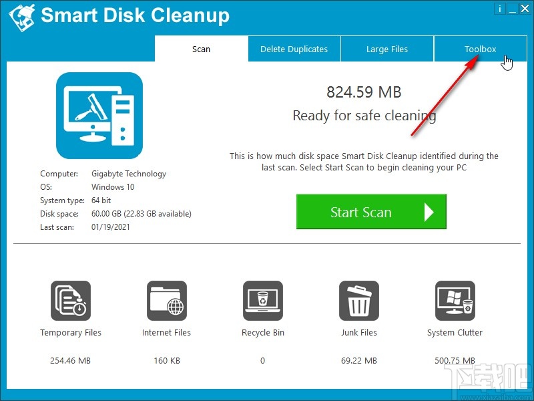Viewport: 534px width, 401px height.
Task: Click the 'System Clutter' label
Action: pos(455,332)
